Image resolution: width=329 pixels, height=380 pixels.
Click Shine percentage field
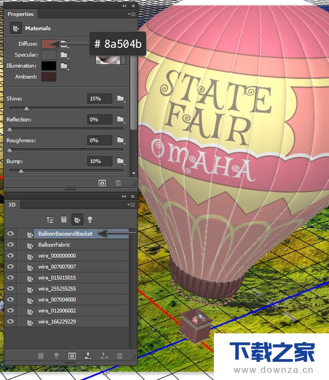100,99
